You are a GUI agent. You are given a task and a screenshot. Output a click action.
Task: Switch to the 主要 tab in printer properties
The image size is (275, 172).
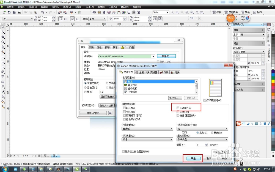[140, 72]
